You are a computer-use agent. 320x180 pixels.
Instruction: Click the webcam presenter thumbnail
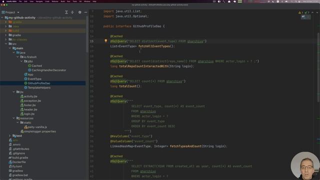click(305, 165)
